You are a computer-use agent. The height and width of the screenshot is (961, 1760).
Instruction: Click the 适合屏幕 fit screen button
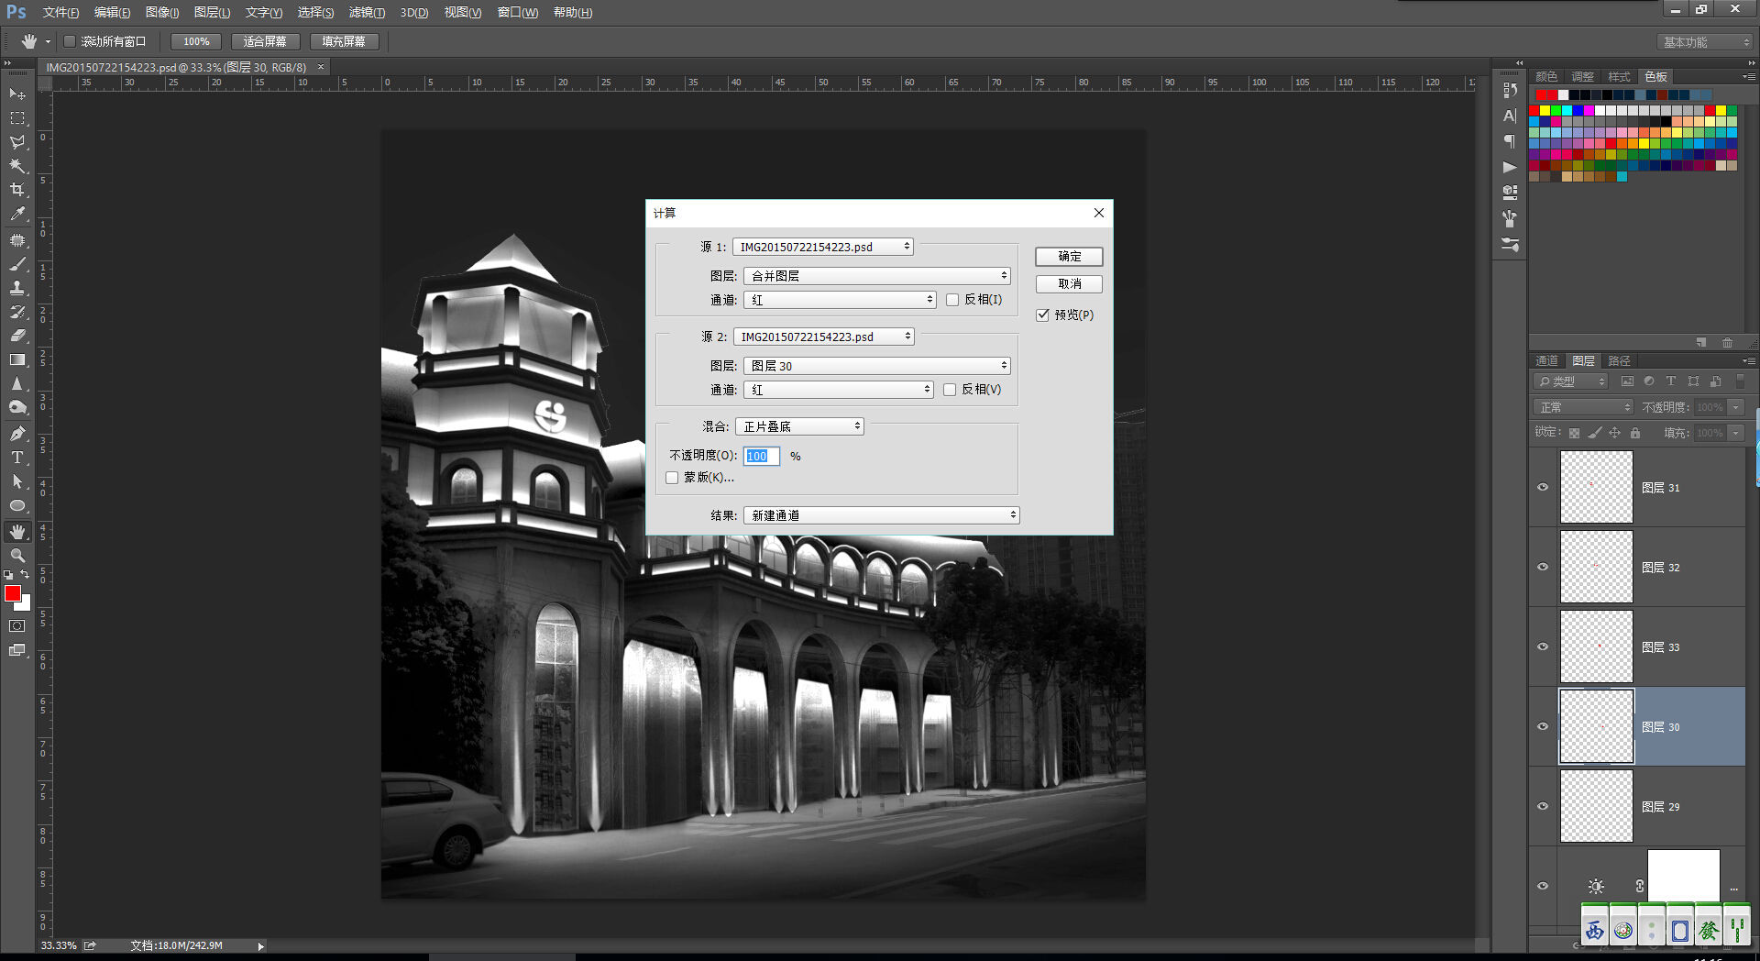pyautogui.click(x=265, y=41)
